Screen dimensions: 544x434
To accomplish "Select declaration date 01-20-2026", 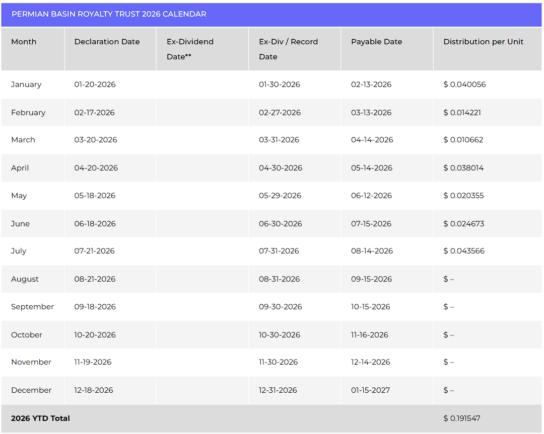I will click(95, 84).
